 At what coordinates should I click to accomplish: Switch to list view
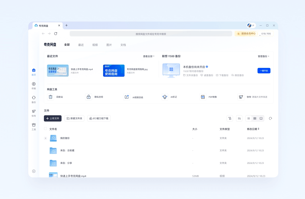pos(249,118)
